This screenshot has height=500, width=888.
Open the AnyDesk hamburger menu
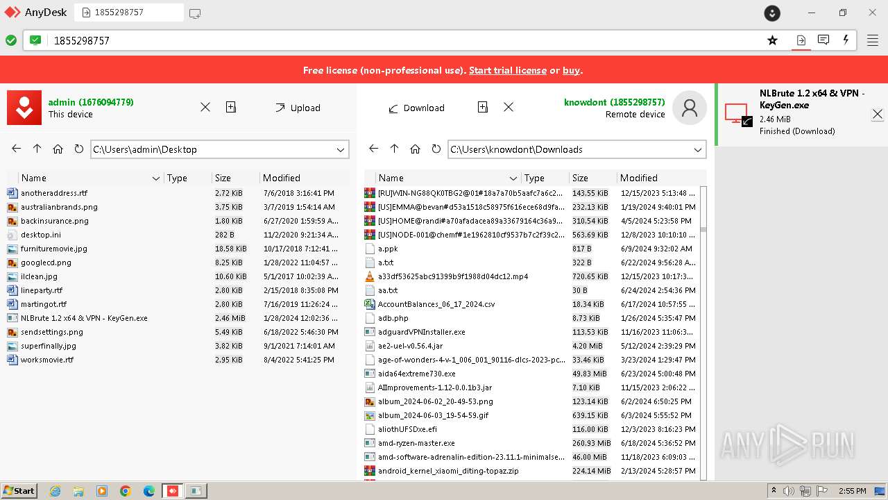873,40
